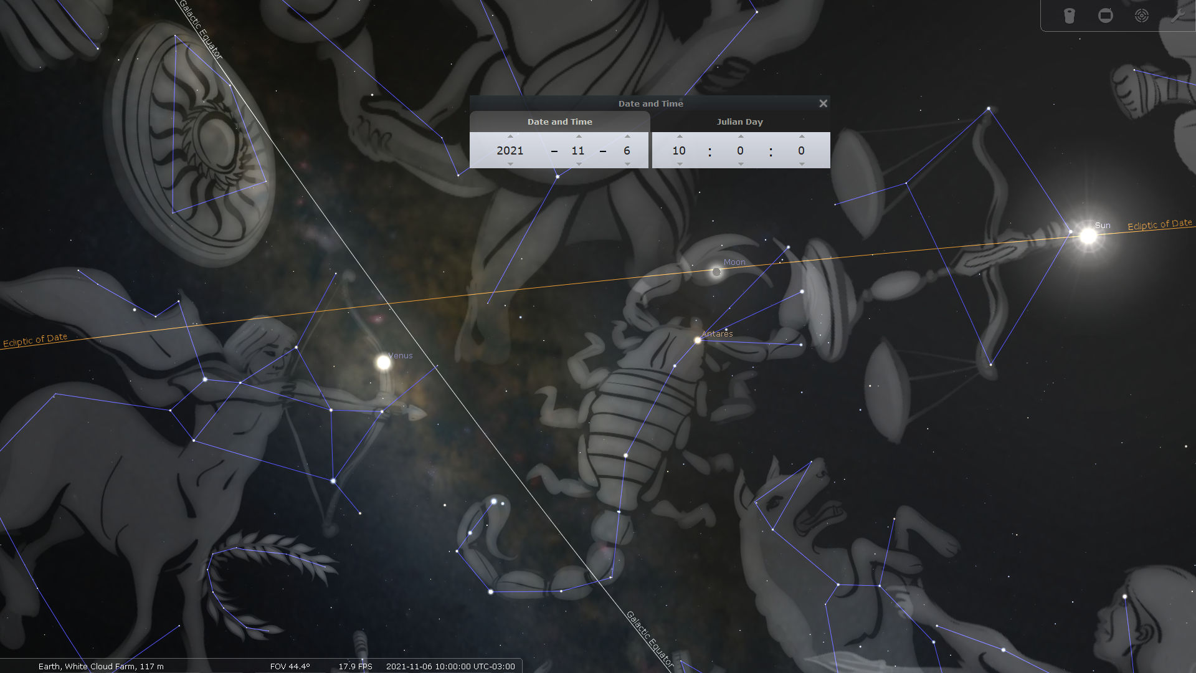Click the Venus text label
Image resolution: width=1196 pixels, height=673 pixels.
tap(401, 356)
